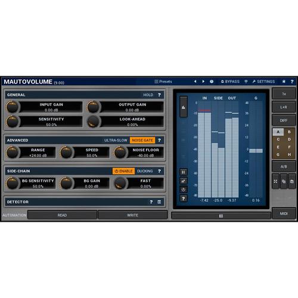Open help for the Side-chain panel
This screenshot has width=298, height=298.
159,171
